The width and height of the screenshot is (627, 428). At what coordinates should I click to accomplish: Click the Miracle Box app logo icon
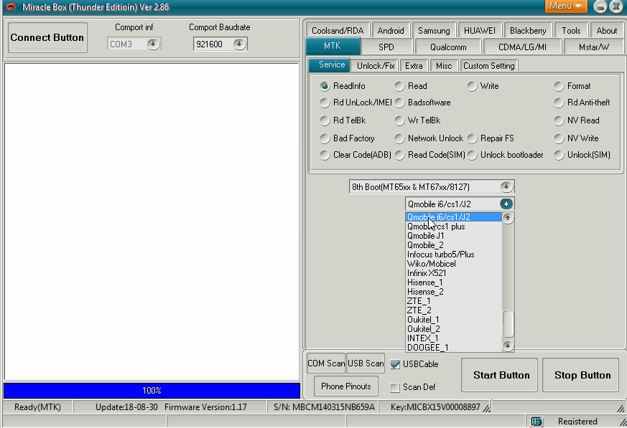11,6
